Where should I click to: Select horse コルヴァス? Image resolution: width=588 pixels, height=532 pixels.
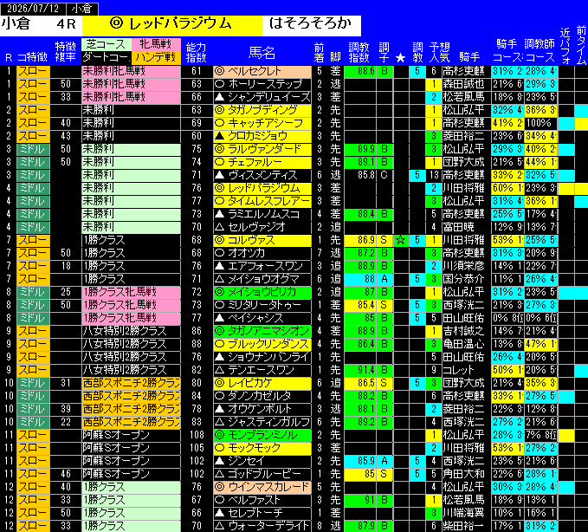tap(262, 240)
